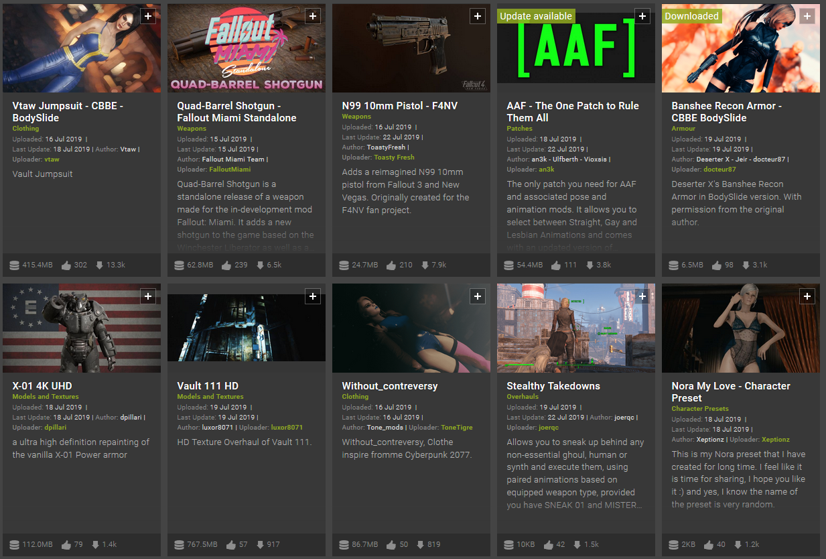Open Without_contreversy mod title

pos(390,386)
